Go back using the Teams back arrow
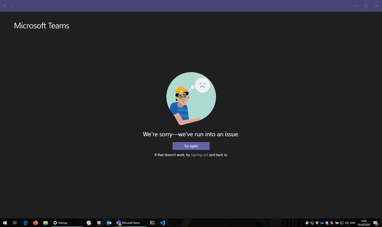The image size is (382, 227). pos(4,6)
